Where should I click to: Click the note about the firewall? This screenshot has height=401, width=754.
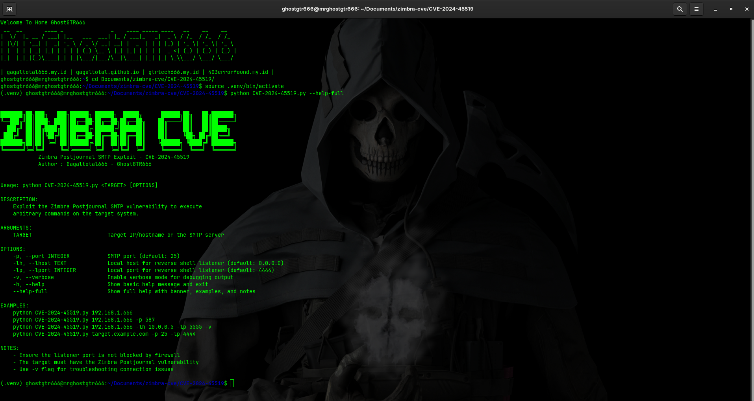pyautogui.click(x=96, y=355)
